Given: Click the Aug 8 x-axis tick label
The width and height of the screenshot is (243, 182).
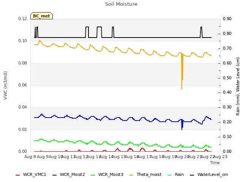Looking at the screenshot, I should pos(30,157).
